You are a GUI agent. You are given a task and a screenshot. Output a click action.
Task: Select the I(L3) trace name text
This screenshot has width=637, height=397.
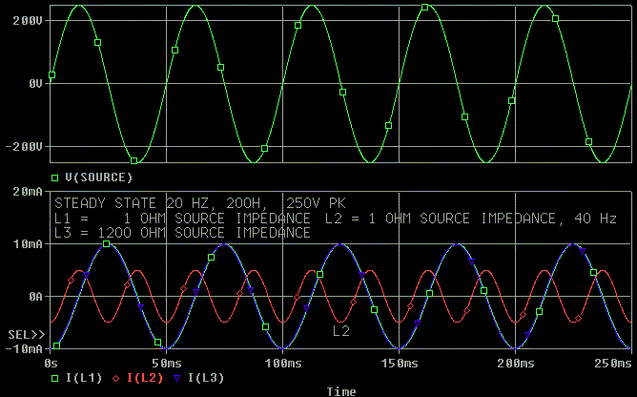206,378
